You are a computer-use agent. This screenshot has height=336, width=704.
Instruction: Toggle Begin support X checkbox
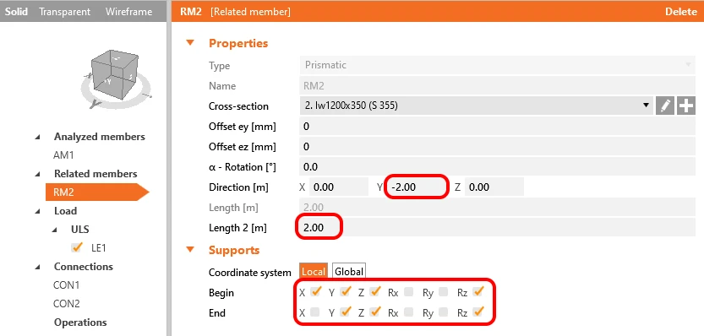coord(316,291)
